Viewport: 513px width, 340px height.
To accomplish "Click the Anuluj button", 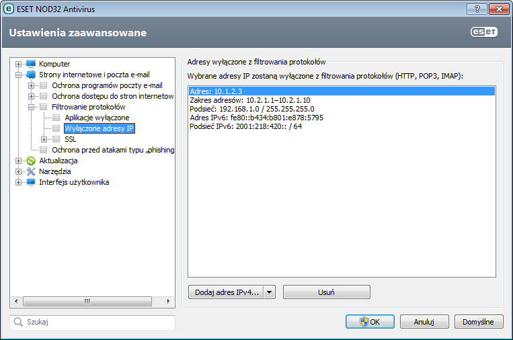I will coord(424,322).
